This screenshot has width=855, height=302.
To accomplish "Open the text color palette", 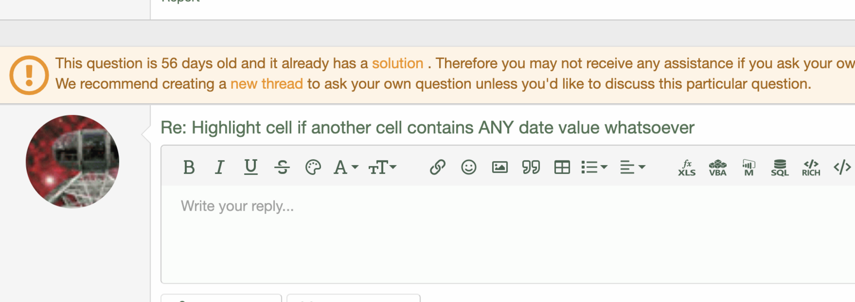I will pos(313,168).
